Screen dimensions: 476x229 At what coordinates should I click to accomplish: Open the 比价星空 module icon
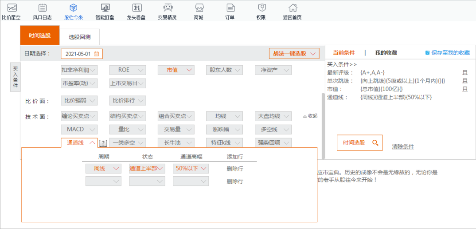click(x=12, y=8)
